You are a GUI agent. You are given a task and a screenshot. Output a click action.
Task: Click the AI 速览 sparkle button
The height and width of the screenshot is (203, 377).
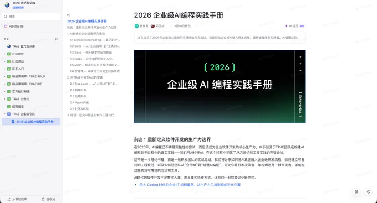tap(295, 26)
